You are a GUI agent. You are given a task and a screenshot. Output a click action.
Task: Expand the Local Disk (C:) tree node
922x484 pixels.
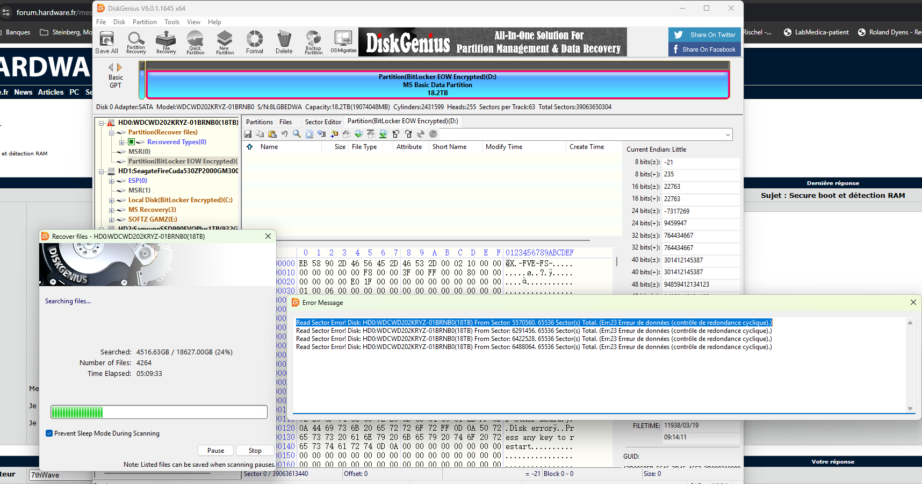tap(111, 200)
